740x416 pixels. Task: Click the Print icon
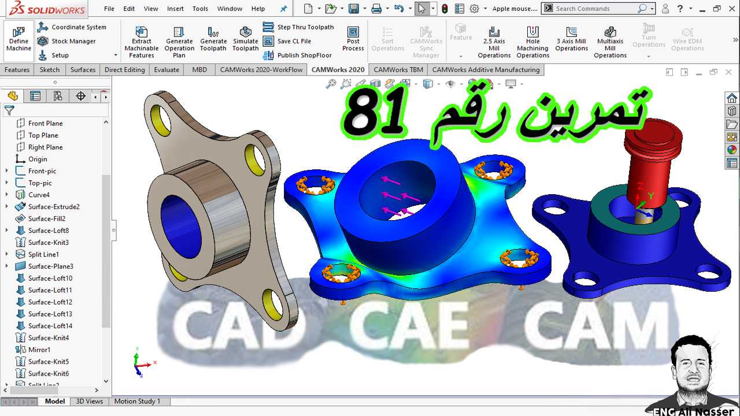(376, 9)
